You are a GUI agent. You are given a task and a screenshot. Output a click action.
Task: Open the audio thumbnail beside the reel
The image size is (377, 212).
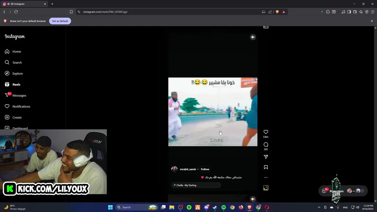tap(266, 188)
